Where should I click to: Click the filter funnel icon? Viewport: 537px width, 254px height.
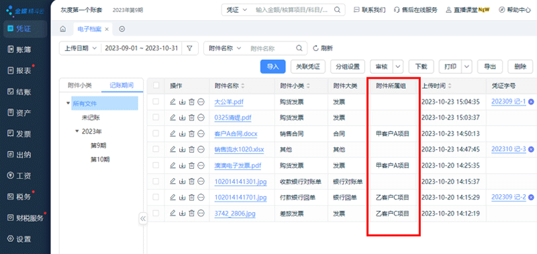click(x=190, y=48)
